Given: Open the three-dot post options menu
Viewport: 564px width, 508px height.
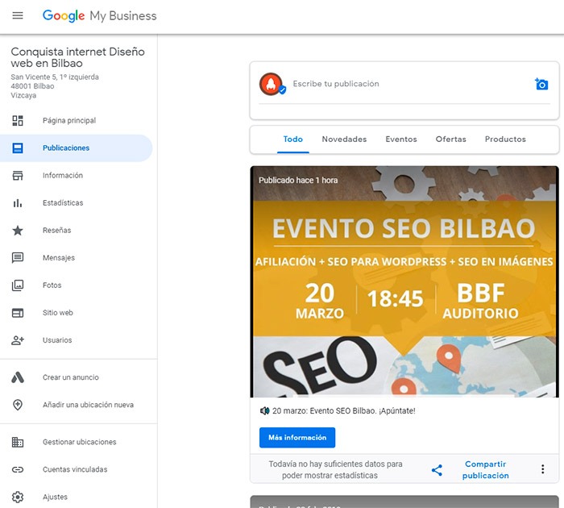Looking at the screenshot, I should [x=543, y=469].
